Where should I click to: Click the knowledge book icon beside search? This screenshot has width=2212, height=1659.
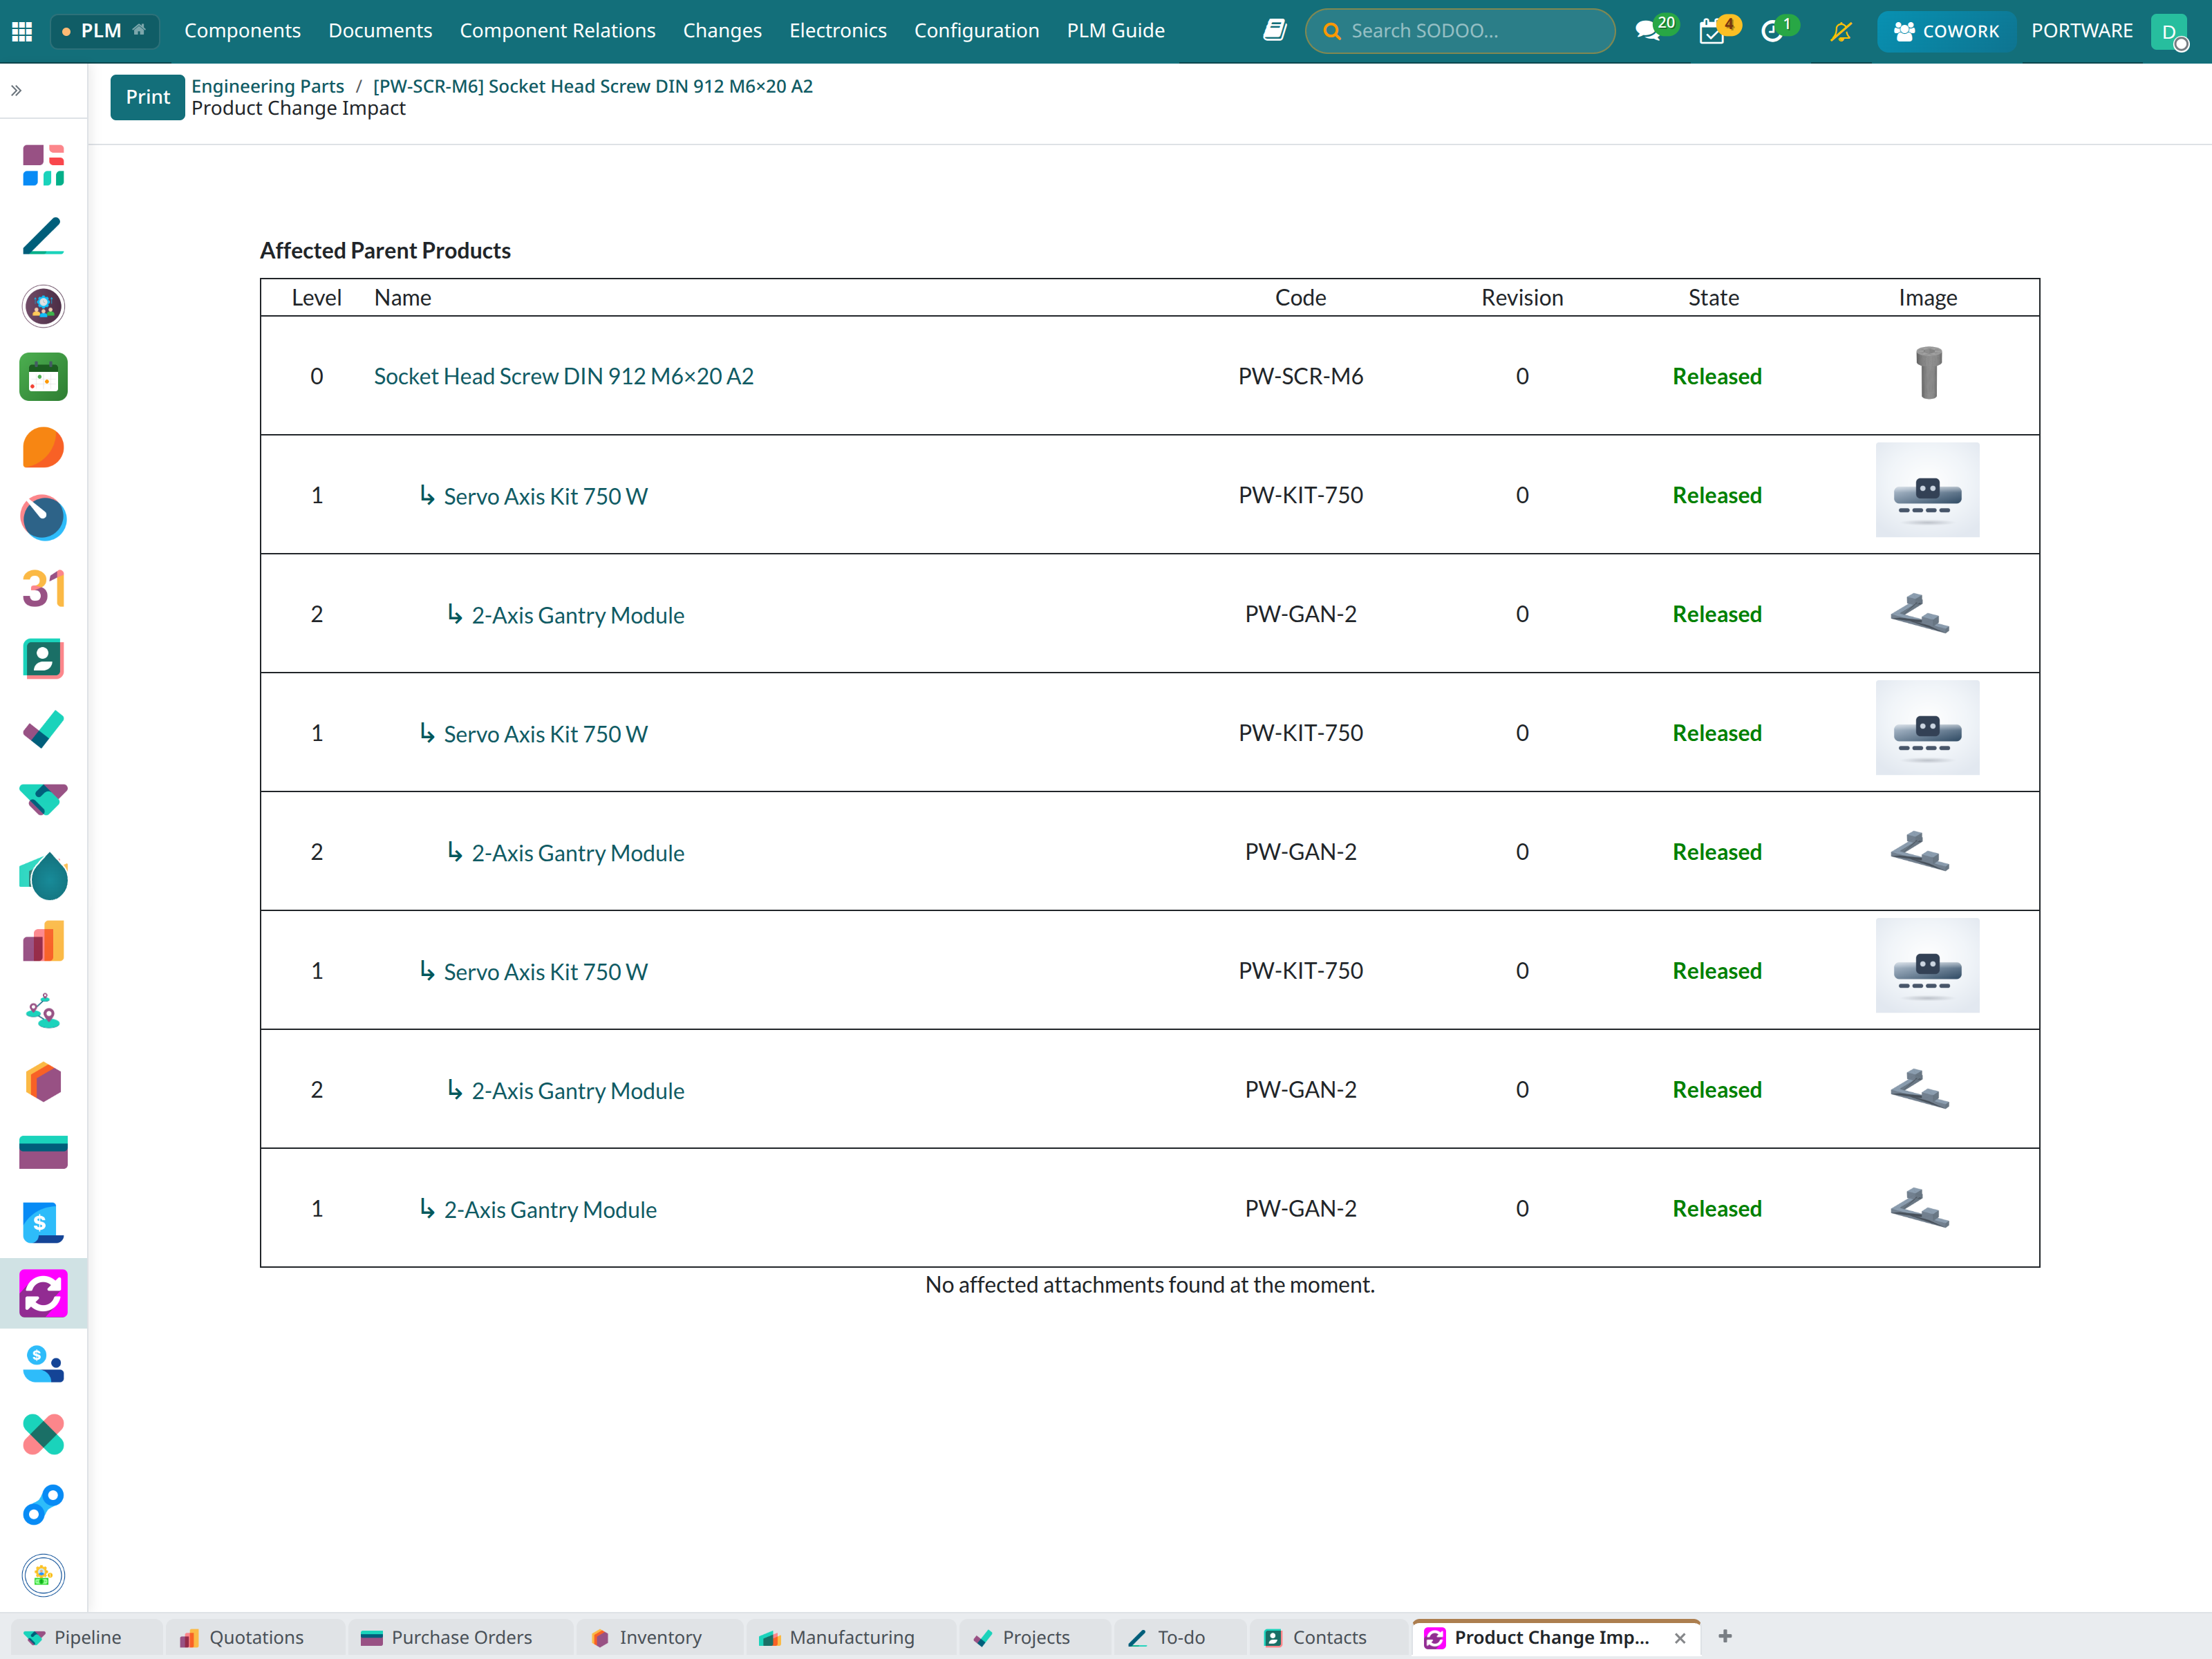1274,30
